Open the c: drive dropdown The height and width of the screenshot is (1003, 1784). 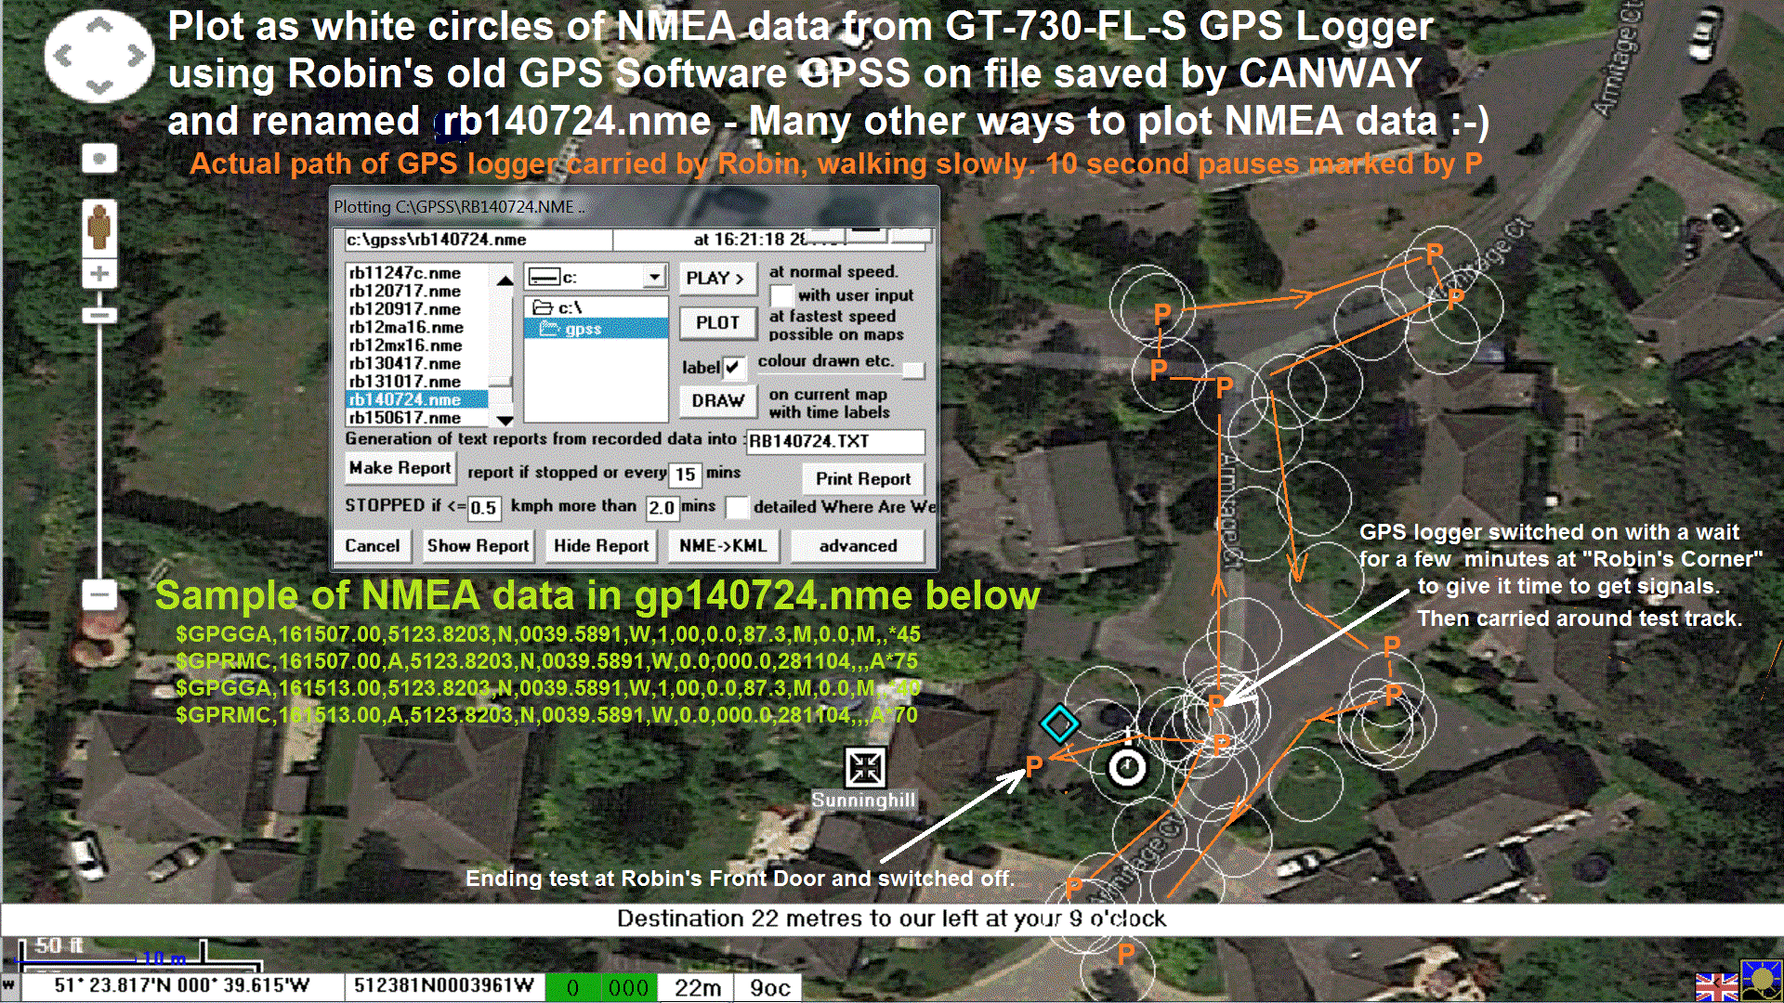[x=655, y=277]
